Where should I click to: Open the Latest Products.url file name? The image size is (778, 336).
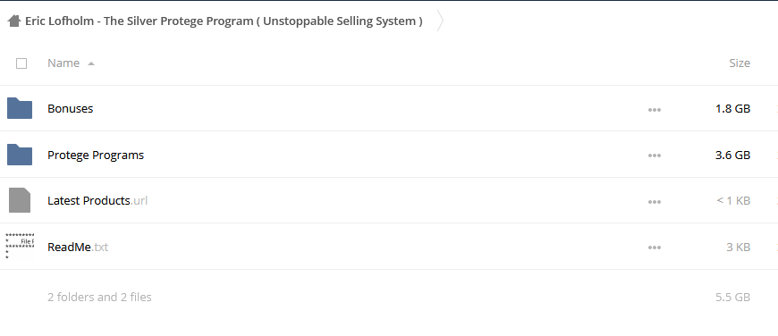pyautogui.click(x=97, y=201)
